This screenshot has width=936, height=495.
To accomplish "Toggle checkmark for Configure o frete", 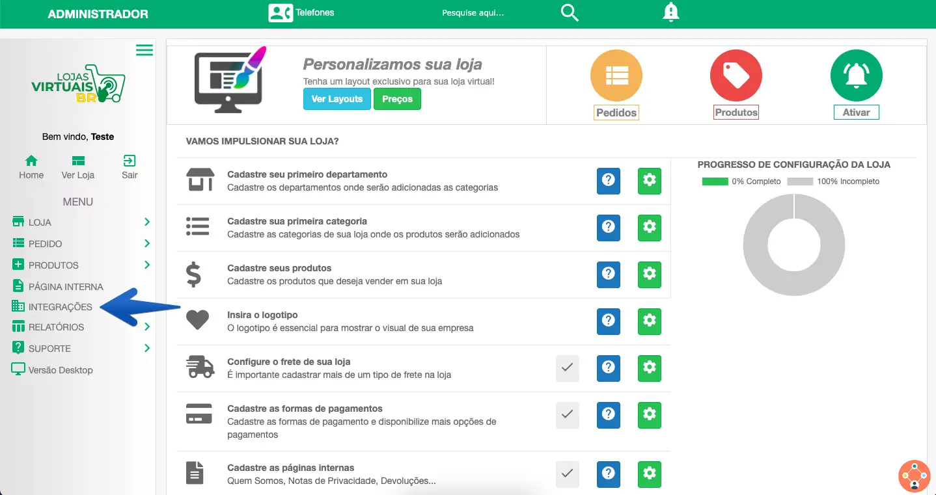I will coord(568,368).
